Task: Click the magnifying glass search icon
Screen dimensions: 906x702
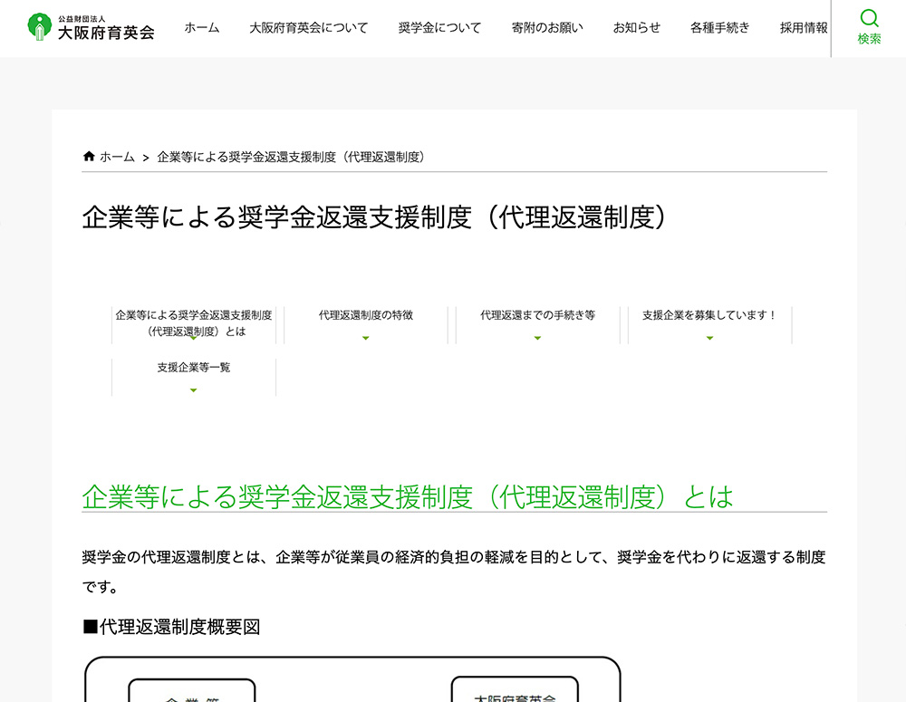Action: click(x=869, y=19)
